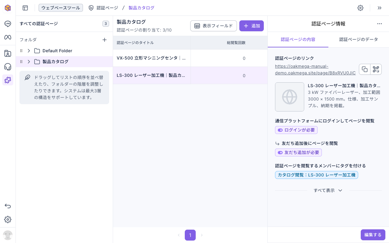Screen dimensions: 389x243
Task: Click すべての認証ページ heading
Action: point(39,24)
